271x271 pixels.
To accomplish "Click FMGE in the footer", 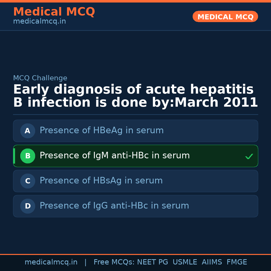I will point(237,262).
